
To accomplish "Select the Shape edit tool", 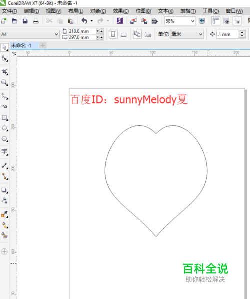I will [4, 58].
